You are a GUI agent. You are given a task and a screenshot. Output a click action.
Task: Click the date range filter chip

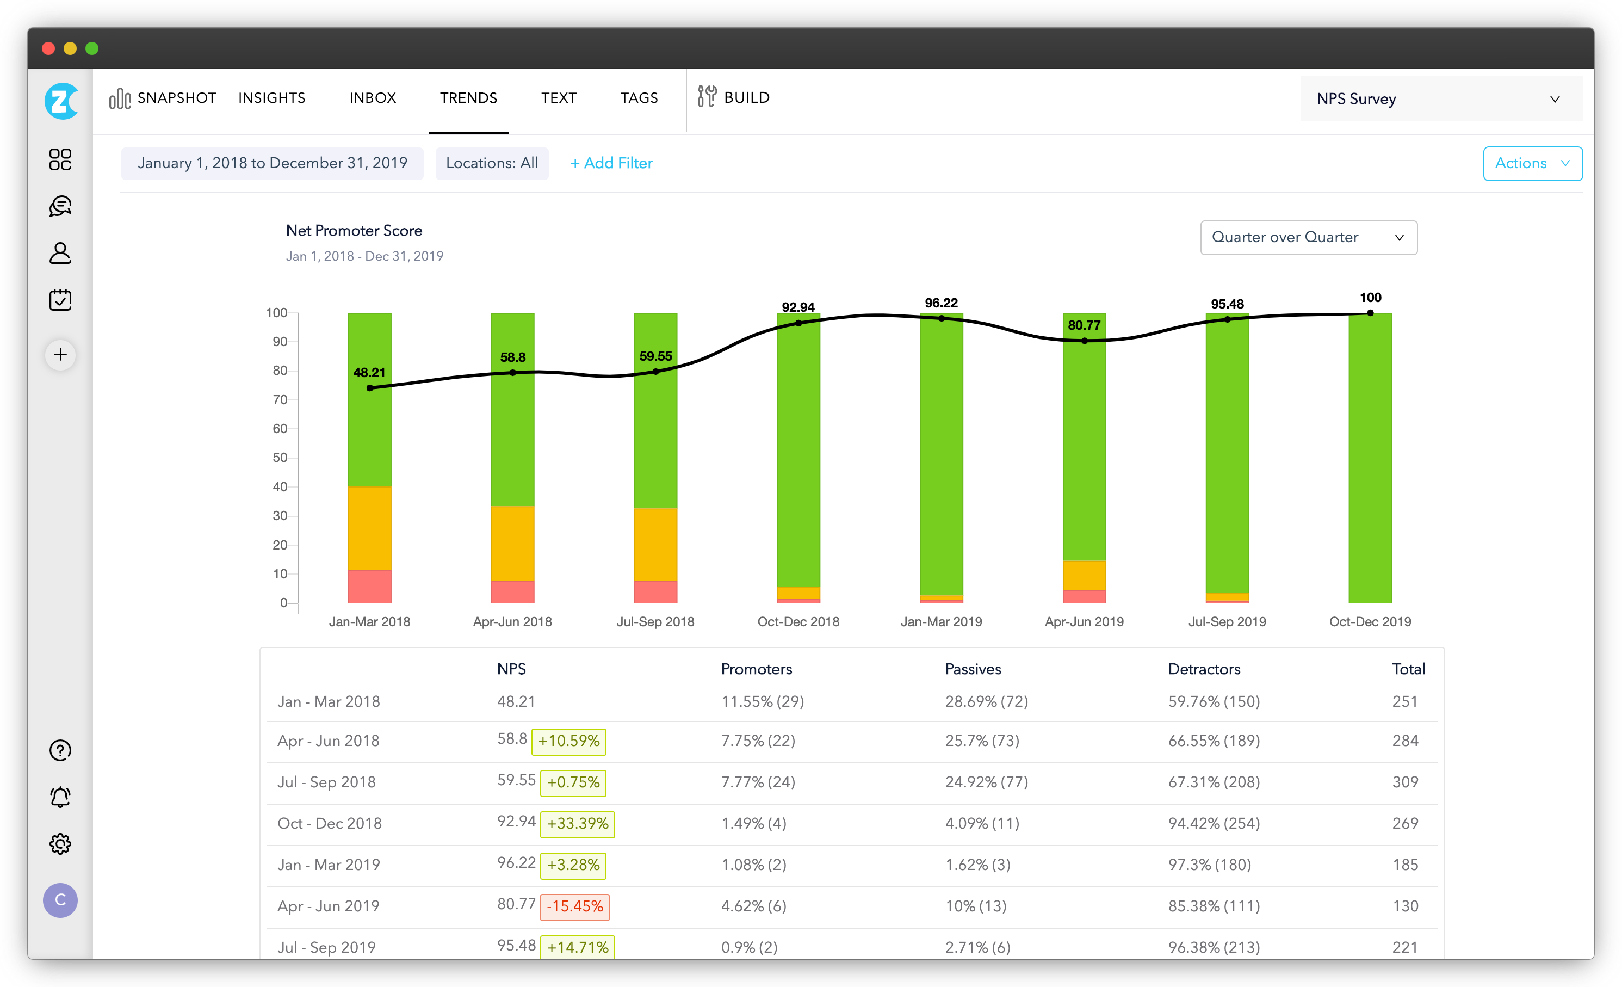click(272, 163)
